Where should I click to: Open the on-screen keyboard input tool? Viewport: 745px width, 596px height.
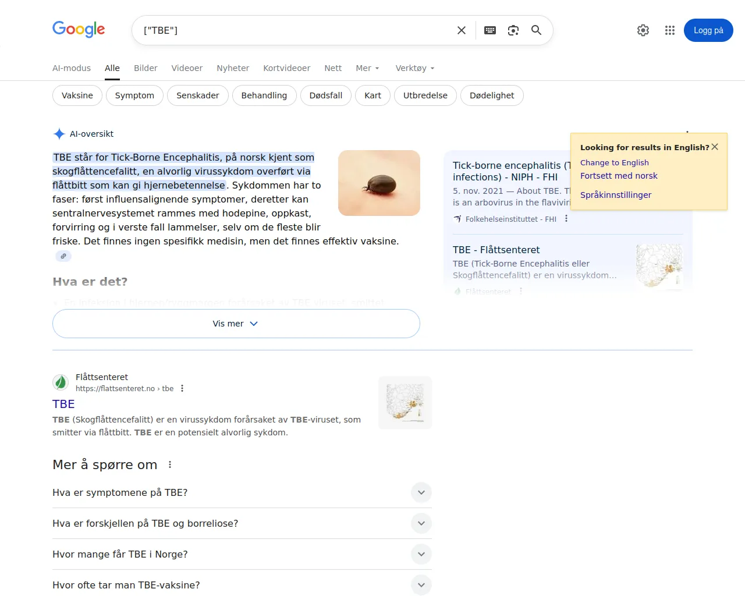pyautogui.click(x=490, y=30)
